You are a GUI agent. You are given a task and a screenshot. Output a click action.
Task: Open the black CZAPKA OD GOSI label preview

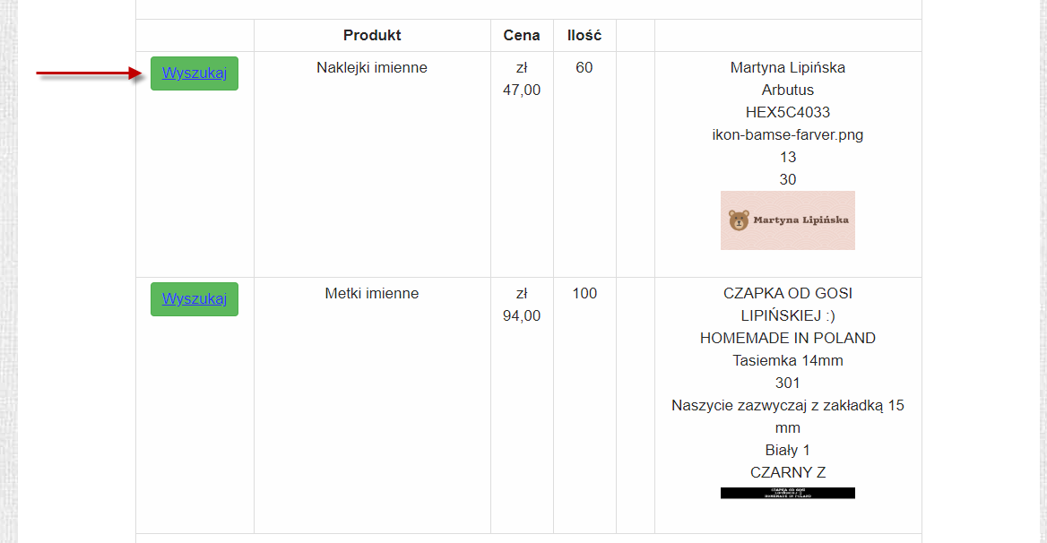tap(788, 493)
